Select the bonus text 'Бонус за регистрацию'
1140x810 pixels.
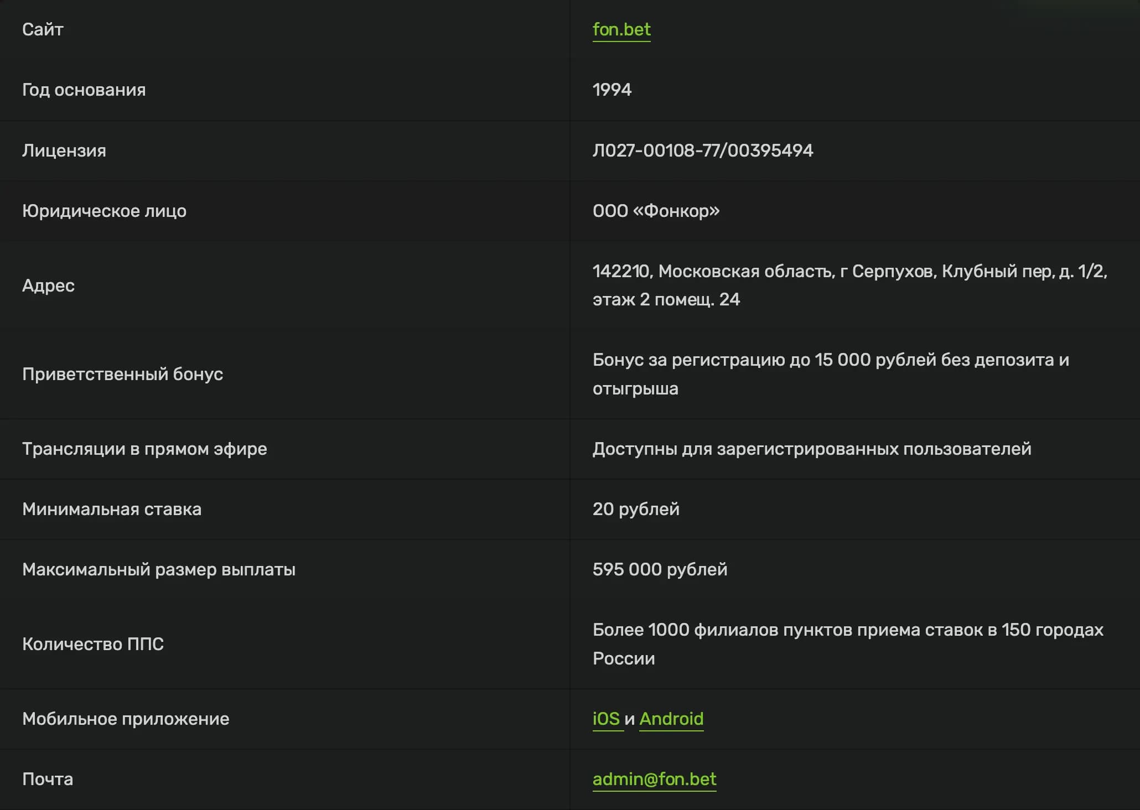click(x=689, y=360)
